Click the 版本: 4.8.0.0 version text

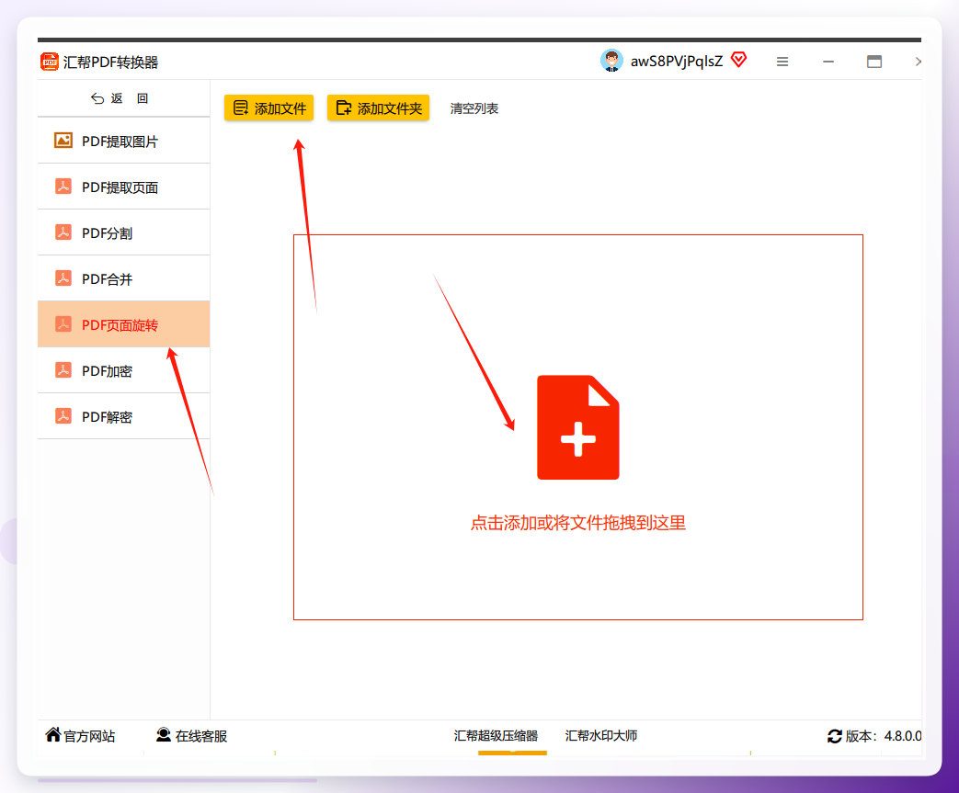(884, 736)
